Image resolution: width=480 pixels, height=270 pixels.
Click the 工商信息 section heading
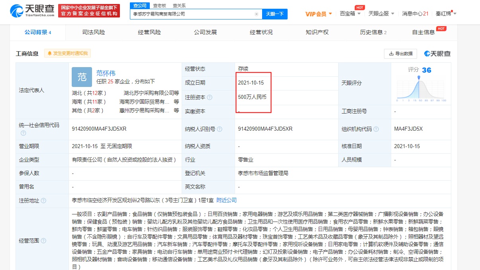27,54
